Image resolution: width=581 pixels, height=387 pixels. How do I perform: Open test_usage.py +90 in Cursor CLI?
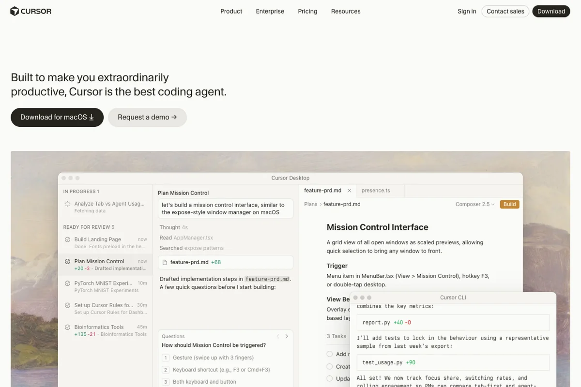click(453, 362)
